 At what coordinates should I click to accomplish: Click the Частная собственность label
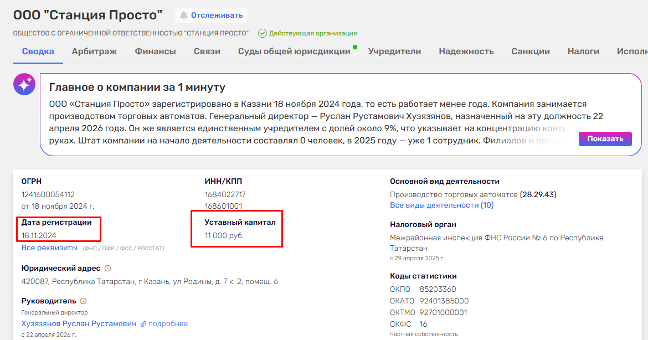pos(424,334)
